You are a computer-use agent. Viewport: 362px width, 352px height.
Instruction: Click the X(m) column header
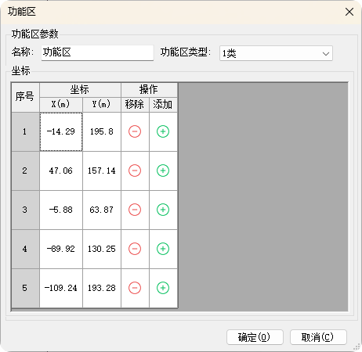[61, 105]
